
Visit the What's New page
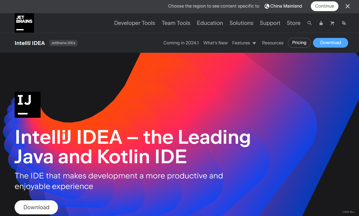(216, 43)
